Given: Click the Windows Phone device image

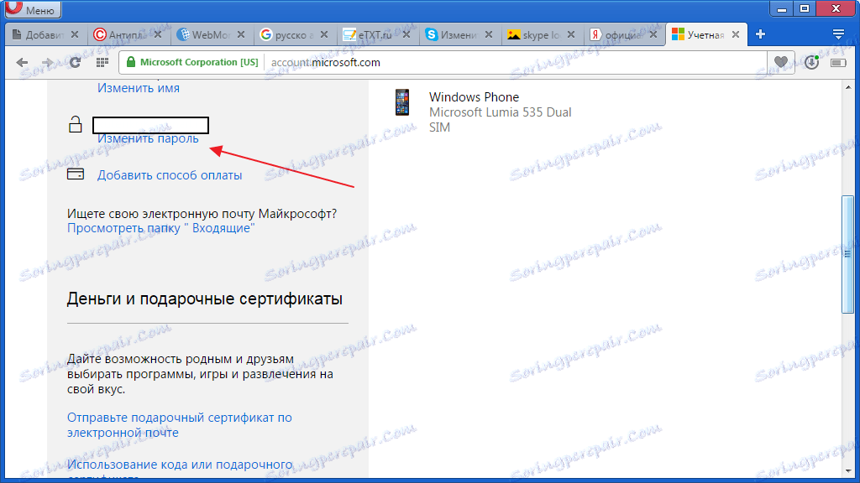Looking at the screenshot, I should tap(402, 102).
